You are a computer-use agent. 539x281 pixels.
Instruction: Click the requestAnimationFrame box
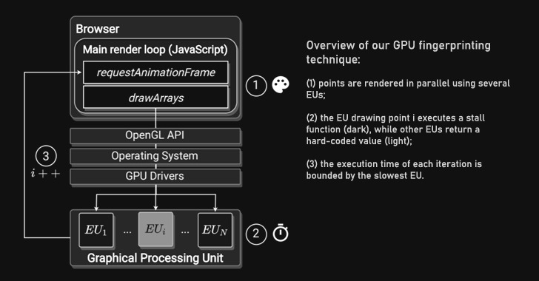click(155, 72)
